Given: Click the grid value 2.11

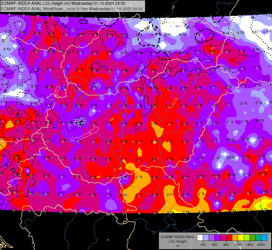Looking at the screenshot, I should (x=249, y=210).
